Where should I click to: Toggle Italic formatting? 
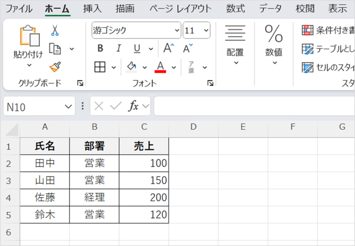point(118,48)
